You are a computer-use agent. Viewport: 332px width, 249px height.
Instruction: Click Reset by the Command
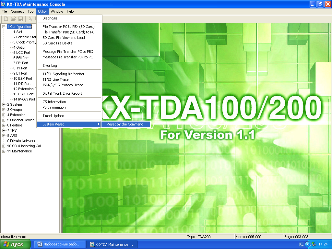(x=126, y=124)
